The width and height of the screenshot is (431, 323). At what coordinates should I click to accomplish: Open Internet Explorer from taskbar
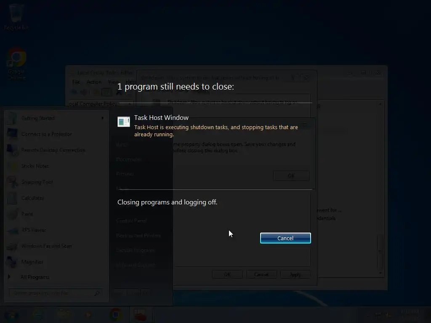pos(37,315)
